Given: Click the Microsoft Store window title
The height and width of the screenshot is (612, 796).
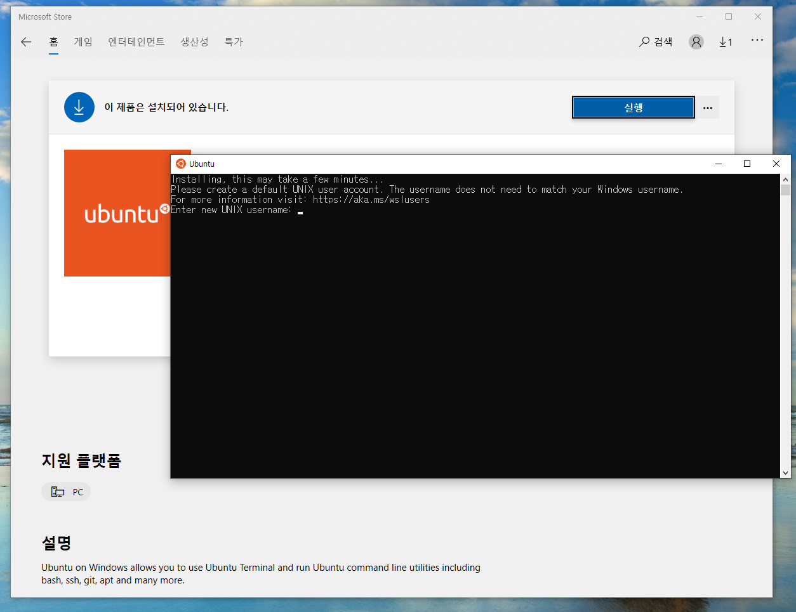Looking at the screenshot, I should pyautogui.click(x=45, y=16).
